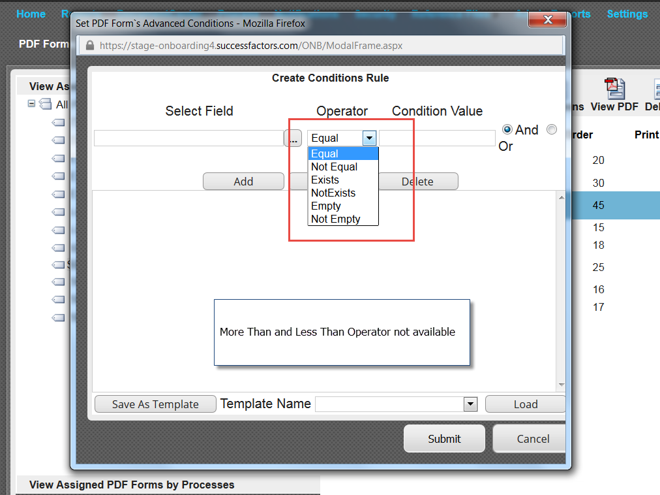
Task: Click Save As Template button
Action: (x=155, y=404)
